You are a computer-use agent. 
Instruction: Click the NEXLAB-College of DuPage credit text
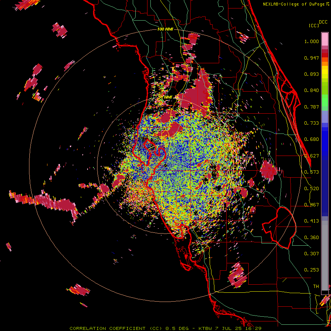click(x=296, y=4)
